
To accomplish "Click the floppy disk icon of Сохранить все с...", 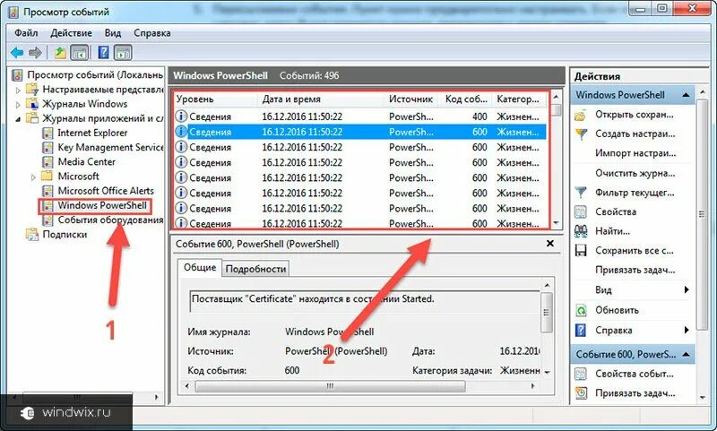I will point(581,251).
